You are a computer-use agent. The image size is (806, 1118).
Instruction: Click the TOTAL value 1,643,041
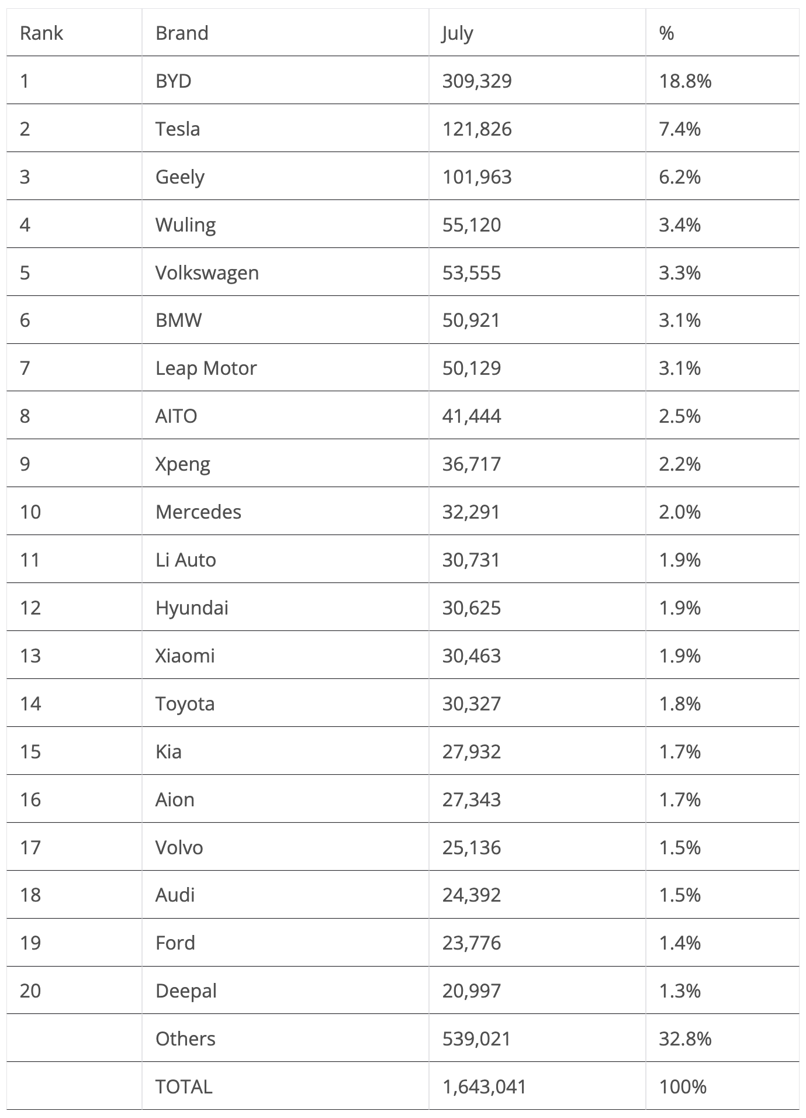pyautogui.click(x=485, y=1086)
